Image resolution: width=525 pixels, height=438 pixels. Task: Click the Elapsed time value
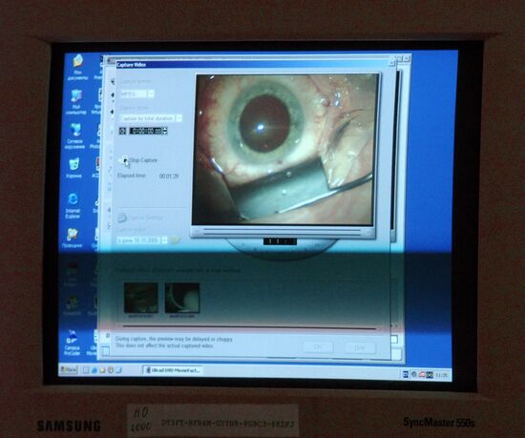tap(169, 176)
